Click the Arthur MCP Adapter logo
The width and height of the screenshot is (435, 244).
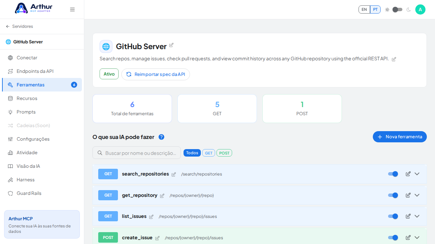[34, 8]
